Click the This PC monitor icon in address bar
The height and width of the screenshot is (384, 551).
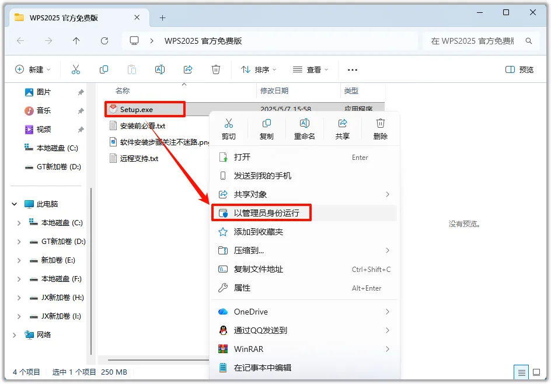point(134,41)
